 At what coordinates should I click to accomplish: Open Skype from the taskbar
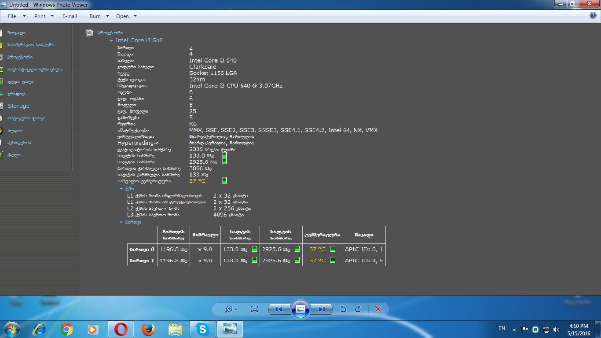(x=202, y=329)
